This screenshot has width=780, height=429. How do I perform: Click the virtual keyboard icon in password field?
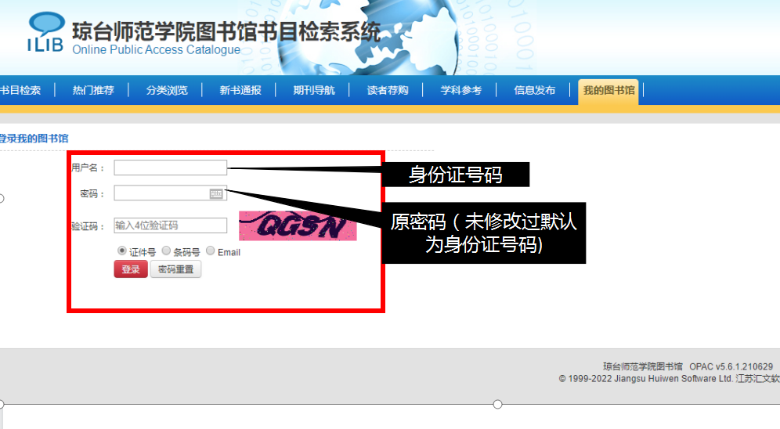click(x=217, y=193)
